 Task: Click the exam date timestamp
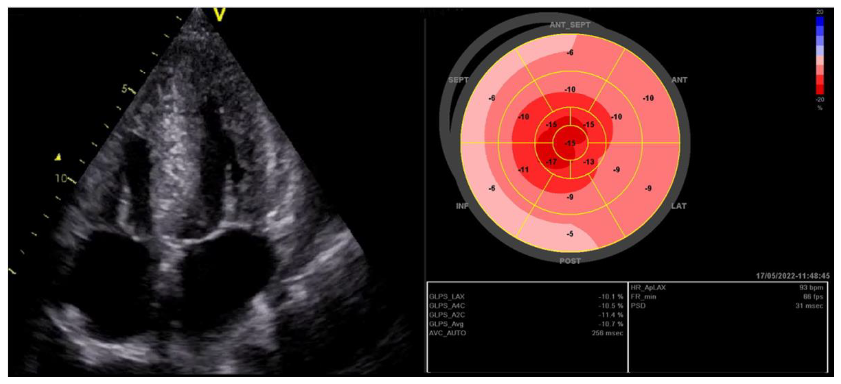click(792, 276)
